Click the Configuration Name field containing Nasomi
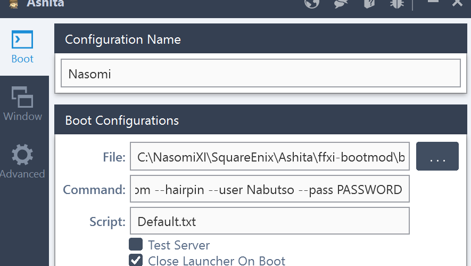 tap(260, 73)
